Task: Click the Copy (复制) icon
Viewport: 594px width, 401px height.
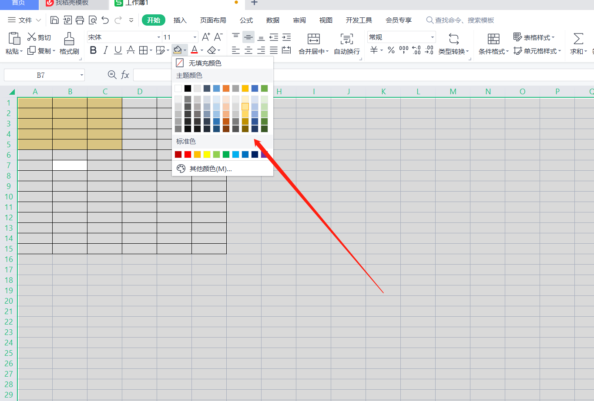Action: tap(31, 51)
